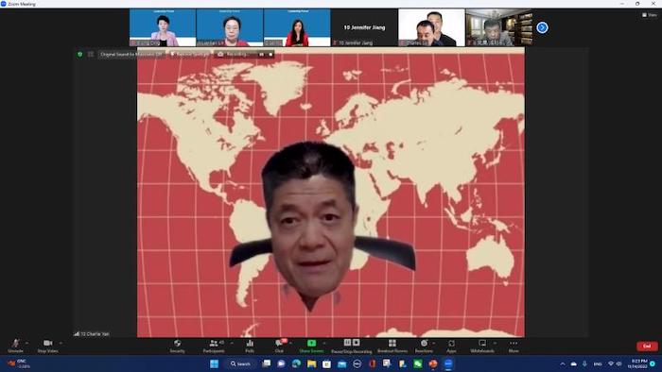Click the red End meeting button
This screenshot has width=662, height=372.
[x=647, y=347]
